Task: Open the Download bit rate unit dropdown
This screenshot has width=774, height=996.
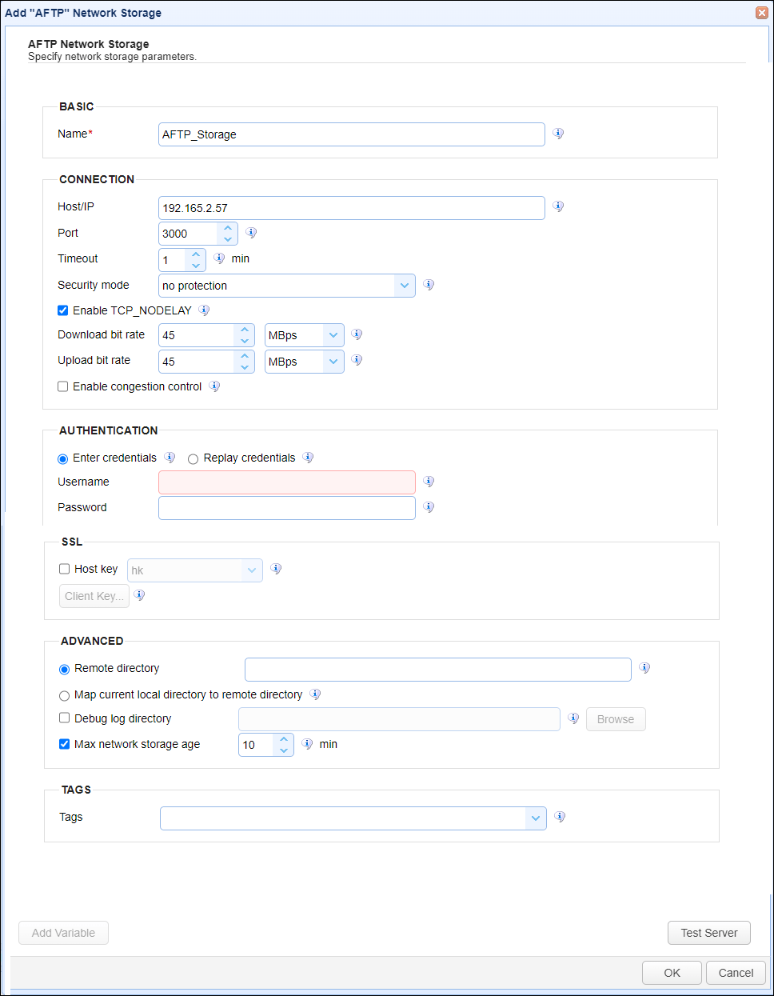Action: pyautogui.click(x=333, y=334)
